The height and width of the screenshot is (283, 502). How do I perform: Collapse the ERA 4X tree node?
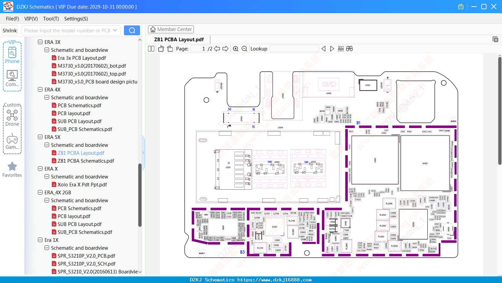(x=40, y=89)
